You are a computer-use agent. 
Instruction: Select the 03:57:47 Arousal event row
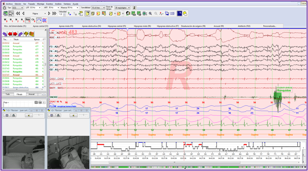click(x=23, y=75)
